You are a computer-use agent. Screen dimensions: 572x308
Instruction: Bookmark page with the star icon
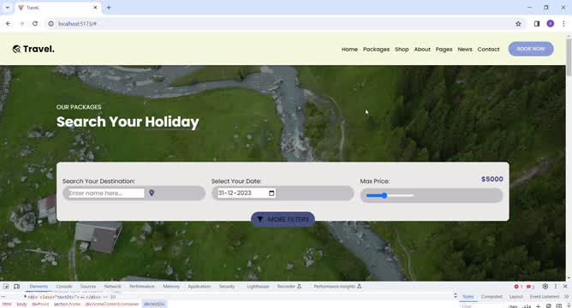point(518,24)
